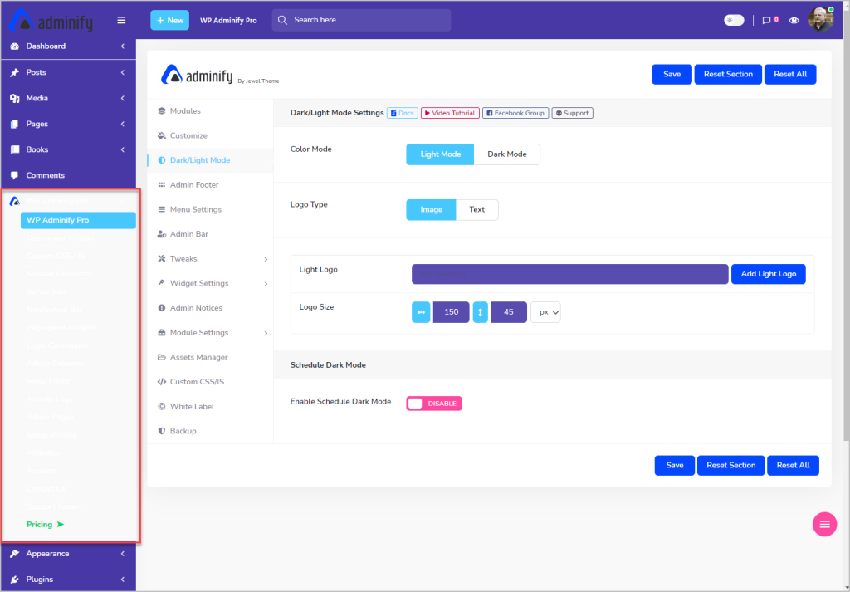
Task: Open the Support link
Action: (x=573, y=113)
